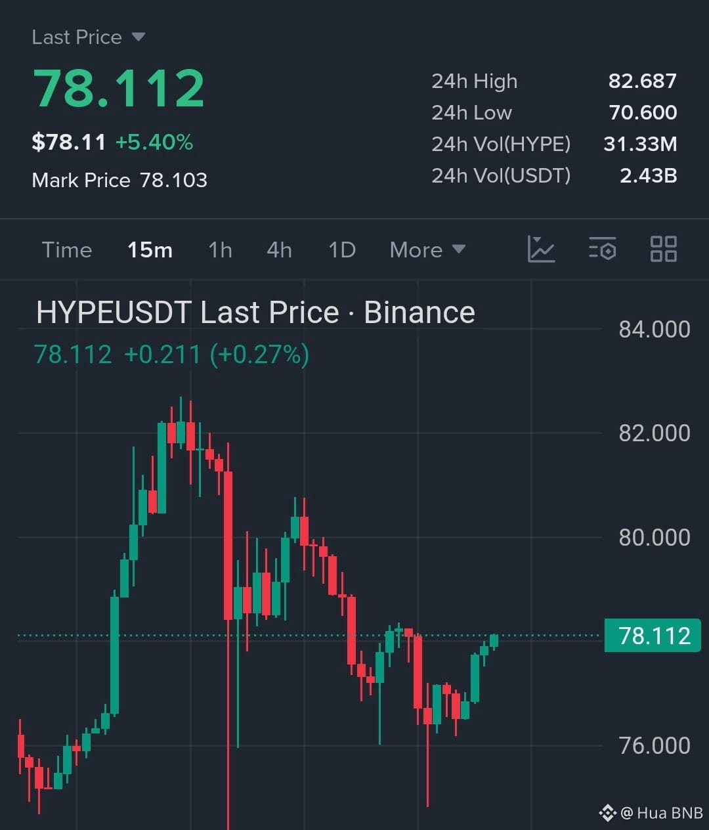Switch to the 1h interval
Viewport: 709px width, 830px height.
220,250
